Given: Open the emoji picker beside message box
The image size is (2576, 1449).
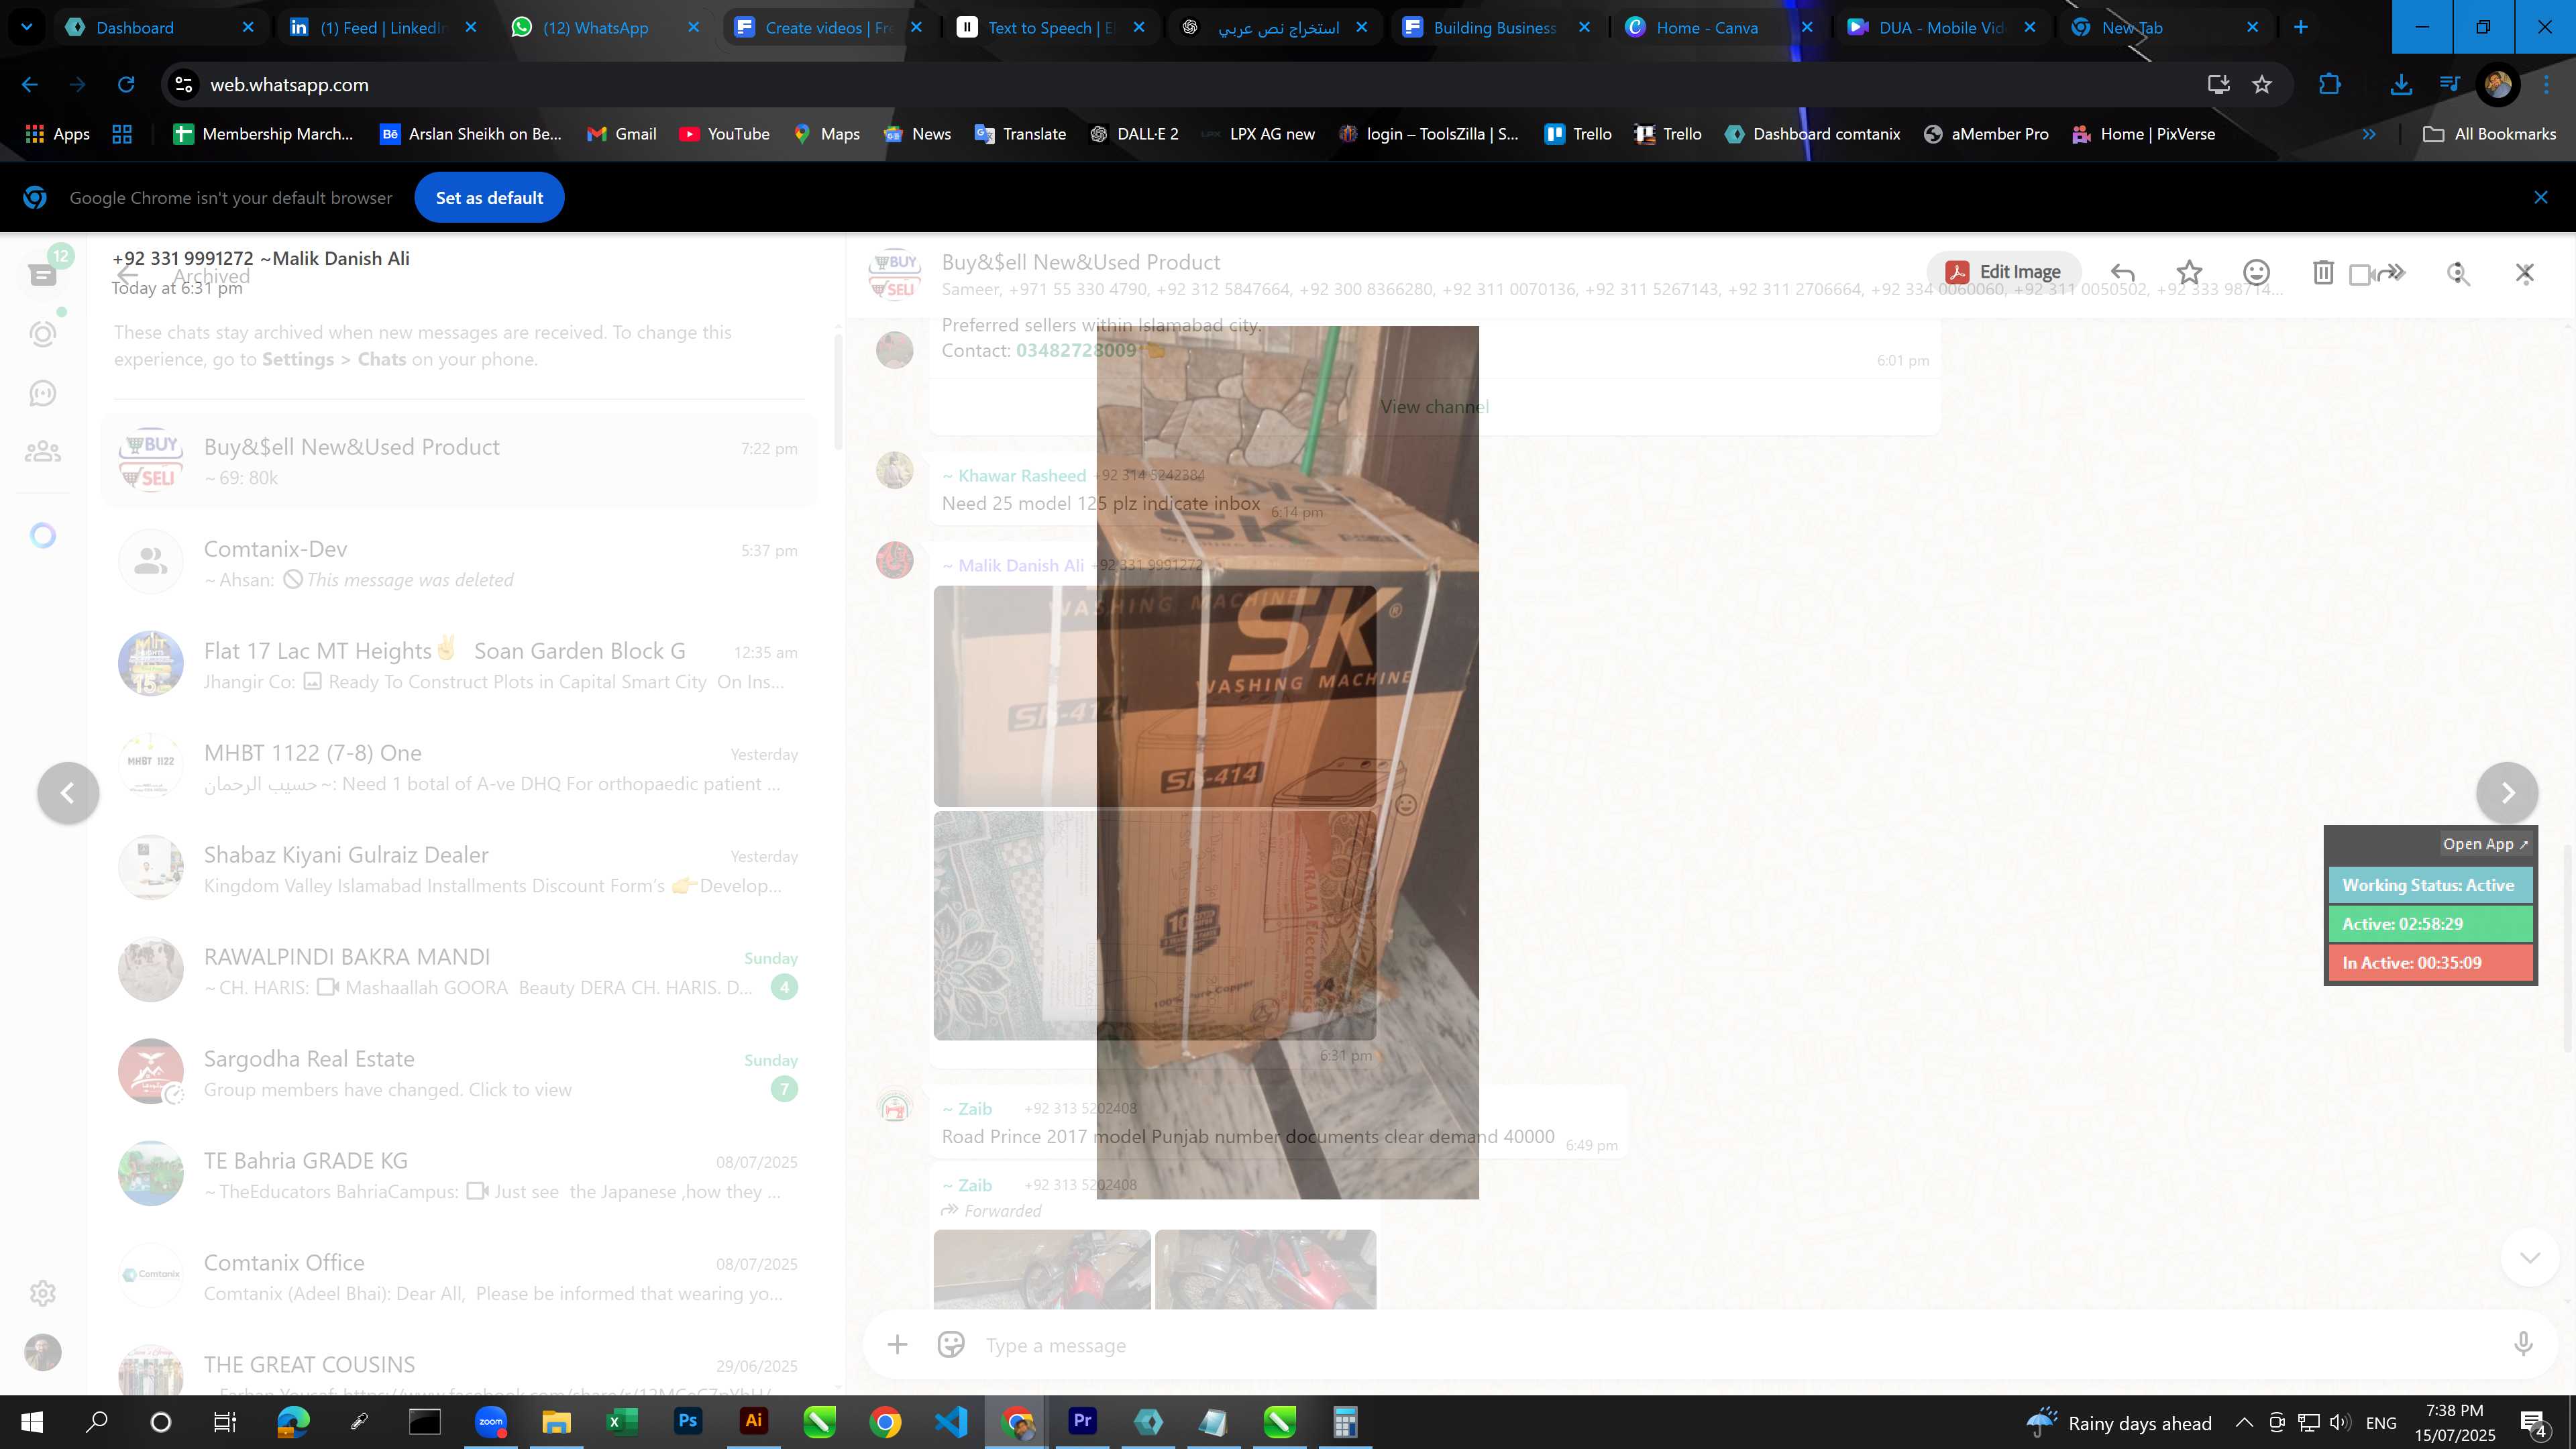Looking at the screenshot, I should 951,1345.
